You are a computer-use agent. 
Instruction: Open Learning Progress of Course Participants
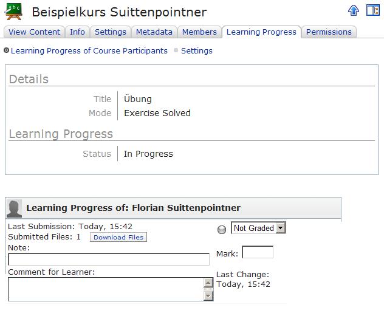tap(89, 51)
